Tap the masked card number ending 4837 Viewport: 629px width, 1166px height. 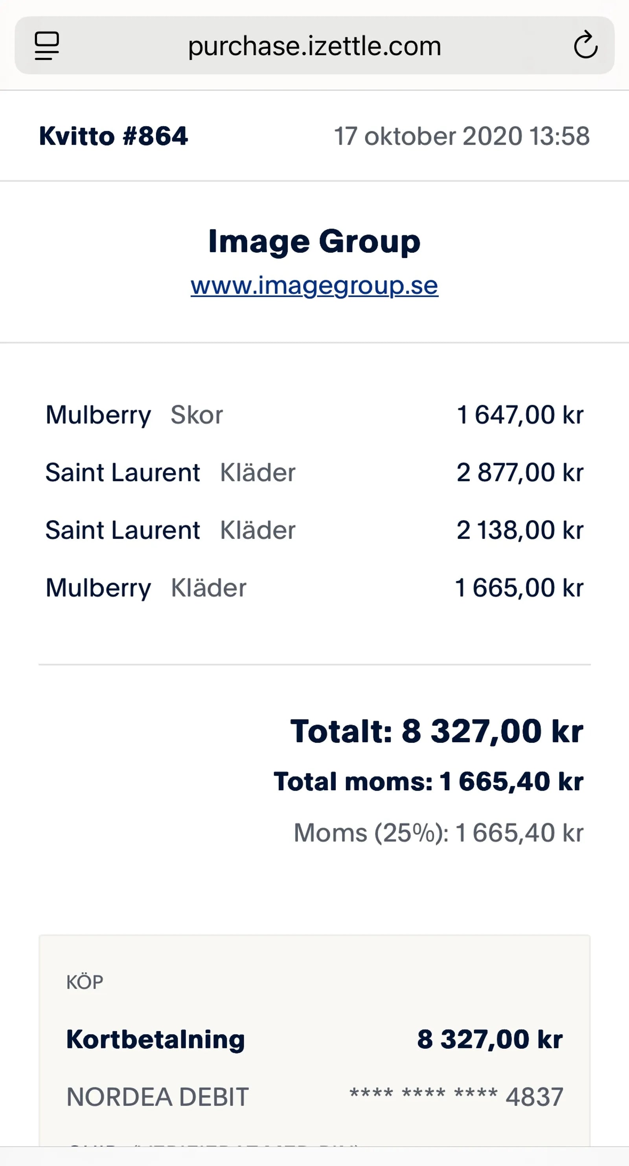click(456, 1097)
